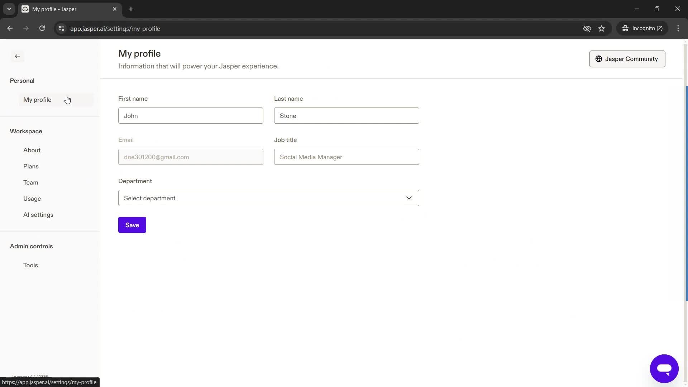Viewport: 688px width, 387px height.
Task: Click the Job title input field
Action: (x=347, y=157)
